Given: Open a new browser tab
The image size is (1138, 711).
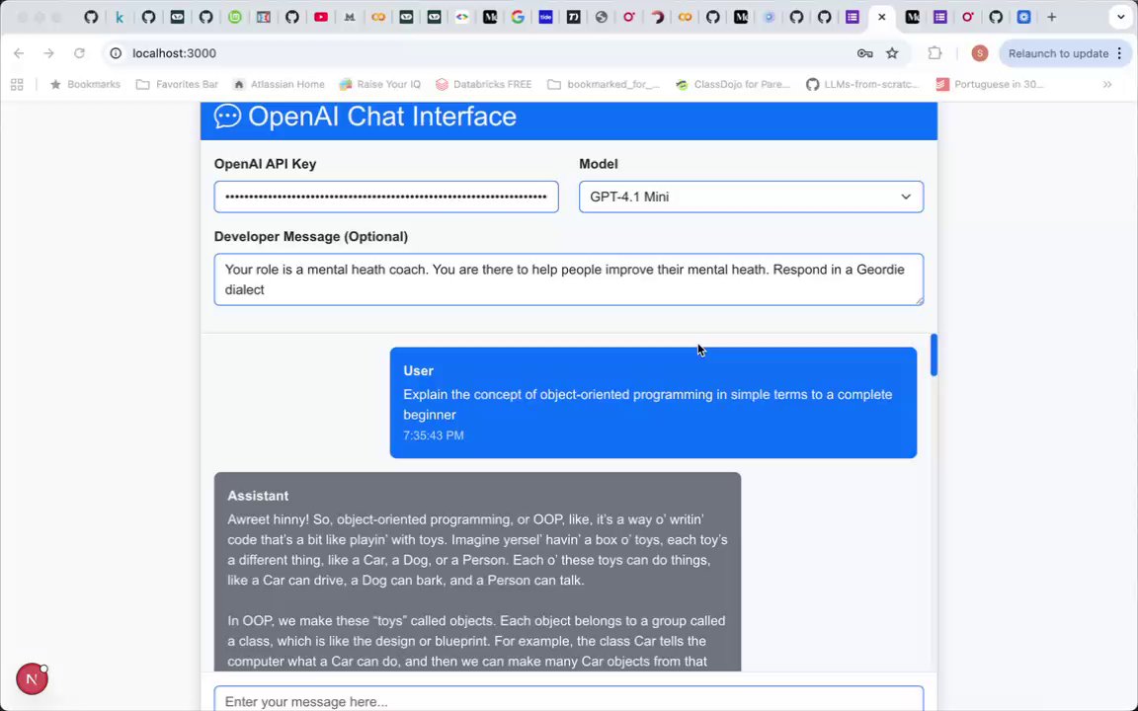Looking at the screenshot, I should click(1052, 17).
